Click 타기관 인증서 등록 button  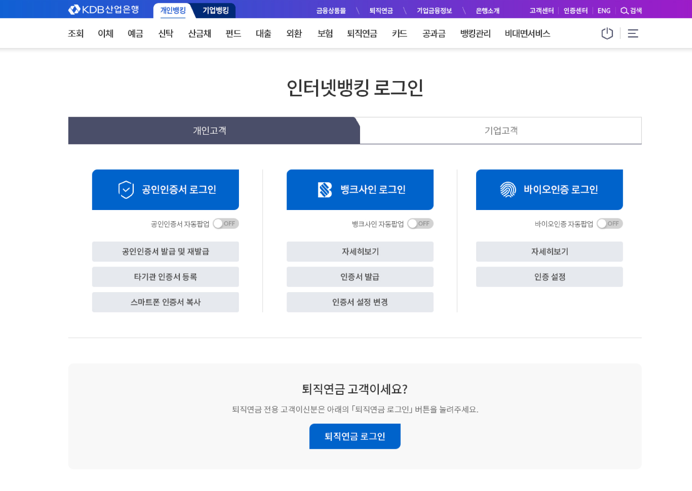(x=165, y=277)
